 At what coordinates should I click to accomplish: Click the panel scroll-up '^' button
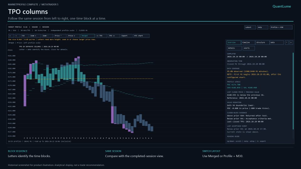287,43
